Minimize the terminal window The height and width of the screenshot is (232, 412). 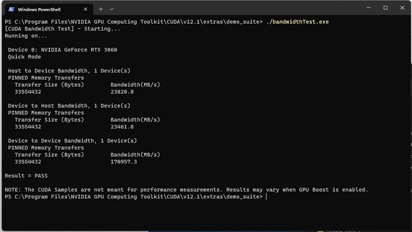369,8
